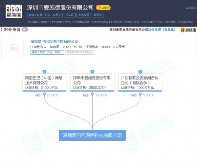Click the 上市公司 tag
197x164 pixels.
coord(84,15)
